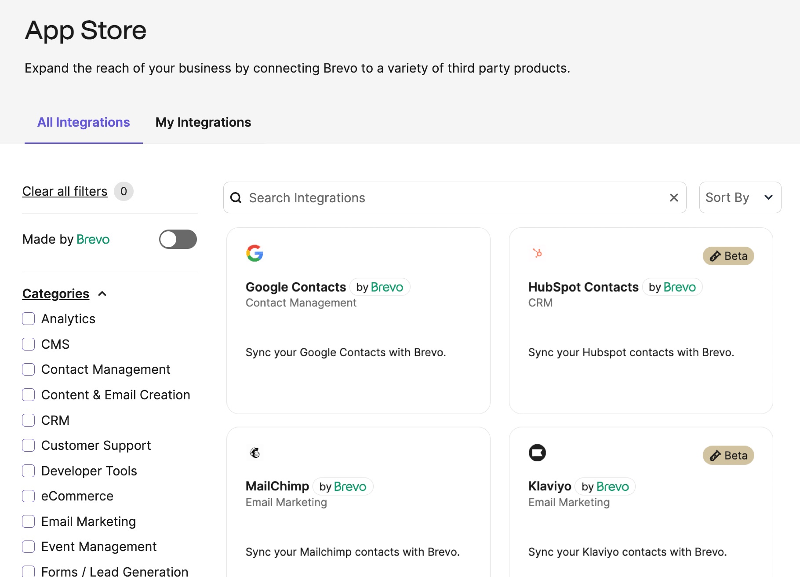
Task: Click the Google Contacts integration icon
Action: (255, 253)
